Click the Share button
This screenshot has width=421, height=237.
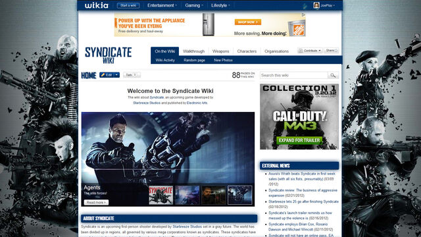point(332,51)
